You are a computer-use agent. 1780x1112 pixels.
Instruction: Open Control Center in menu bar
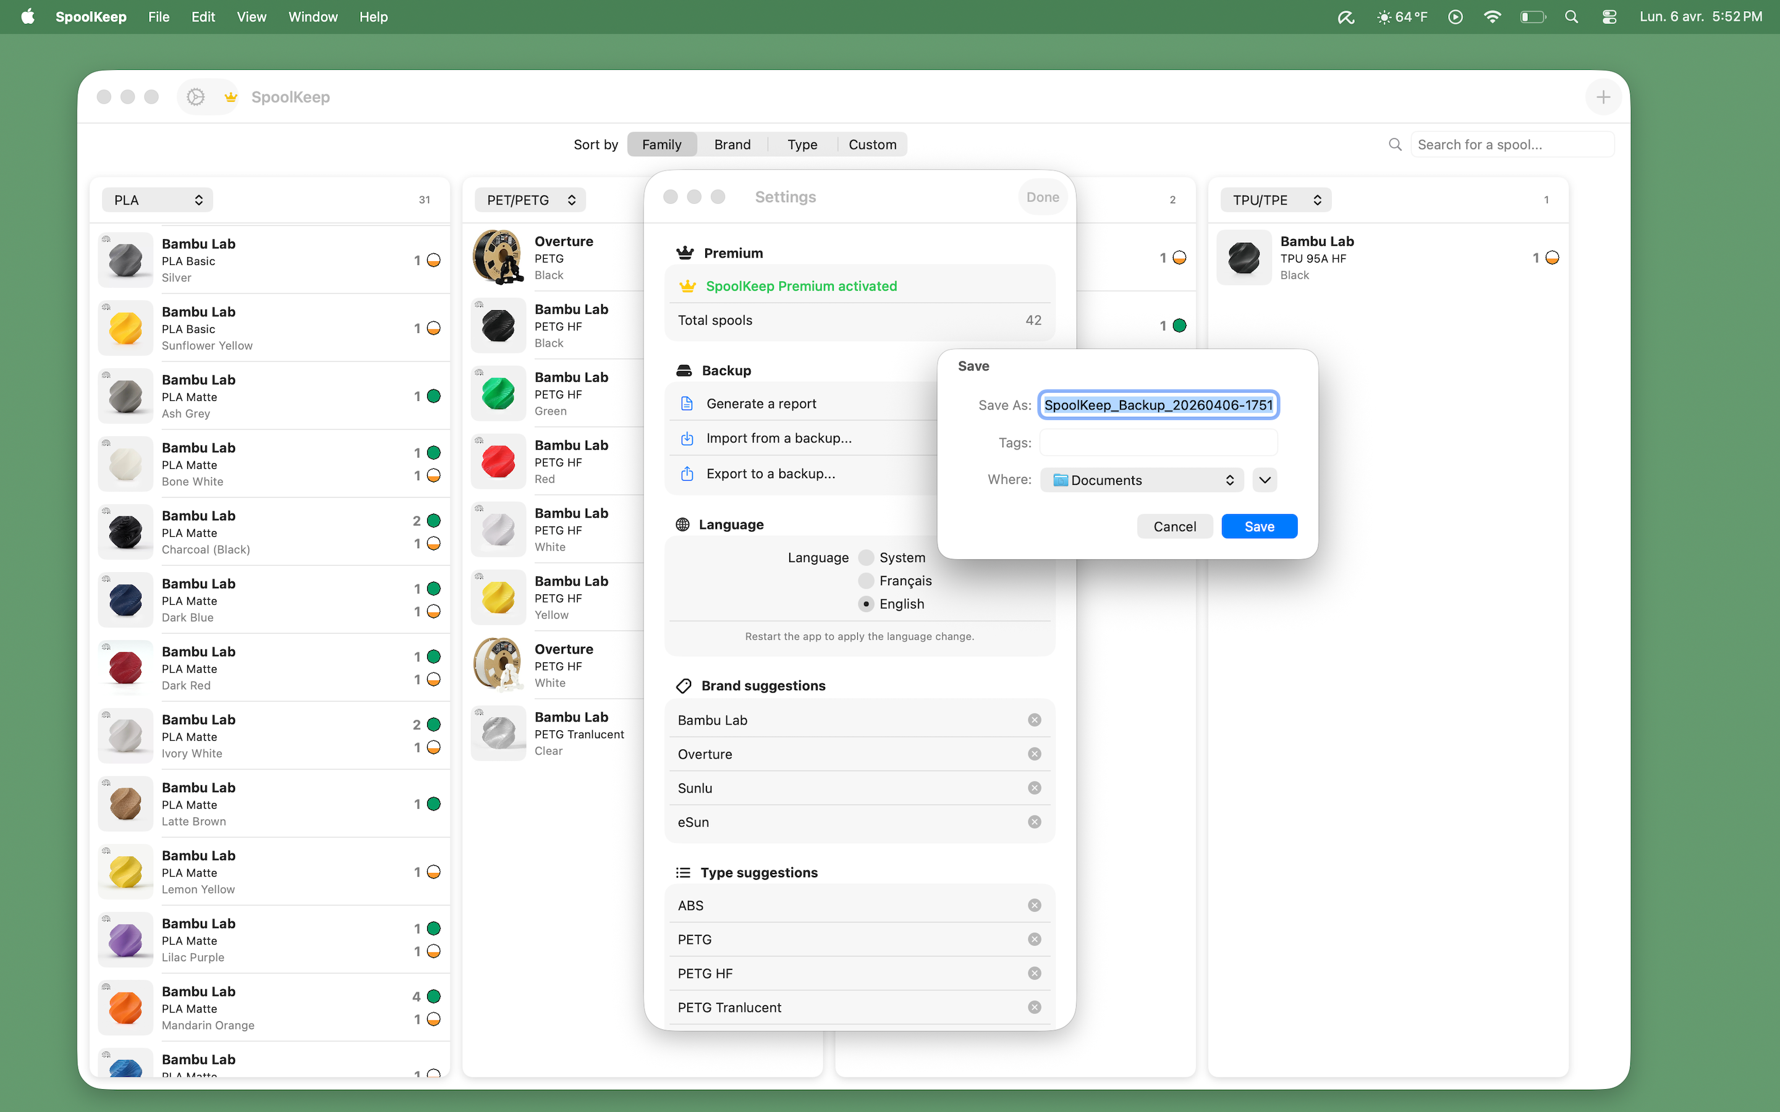point(1609,16)
